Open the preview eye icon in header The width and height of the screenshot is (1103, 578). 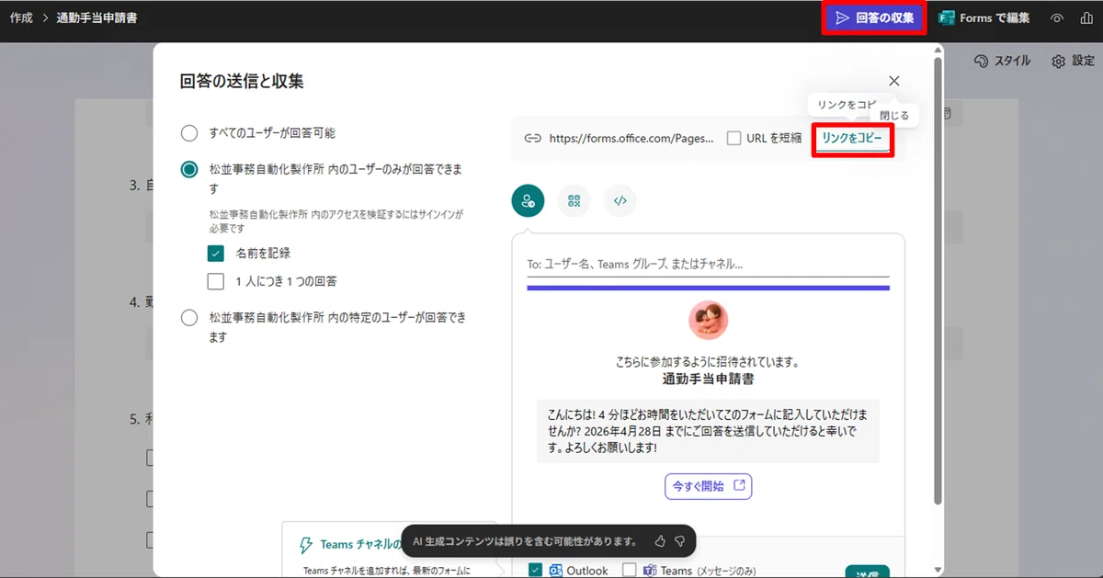tap(1057, 17)
